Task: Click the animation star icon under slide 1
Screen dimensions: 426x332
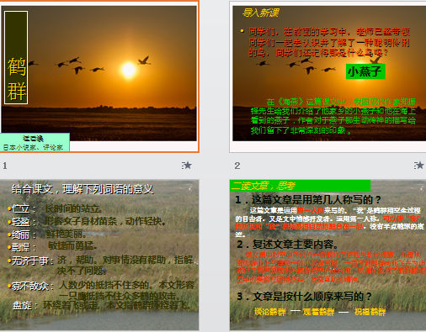Action: 186,166
